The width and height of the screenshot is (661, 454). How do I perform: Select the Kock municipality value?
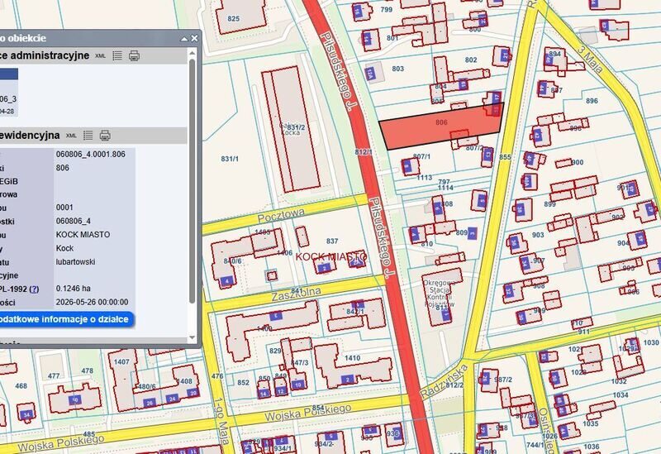click(x=64, y=248)
